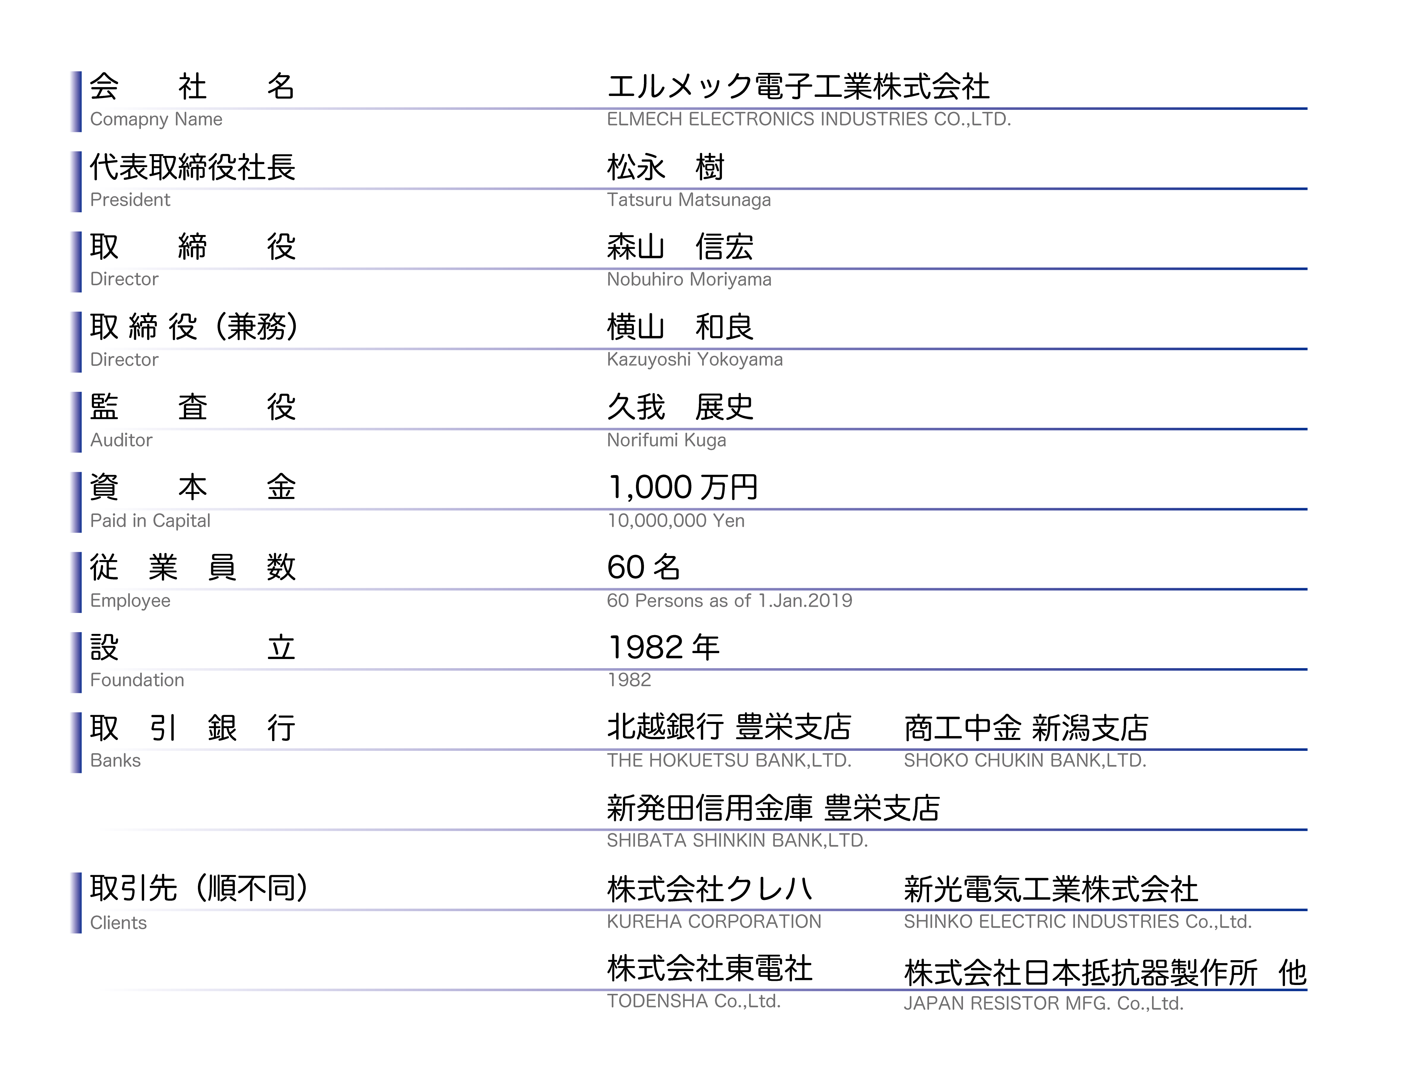This screenshot has width=1417, height=1083.
Task: Click the name 松永 樹
Action: pos(666,167)
